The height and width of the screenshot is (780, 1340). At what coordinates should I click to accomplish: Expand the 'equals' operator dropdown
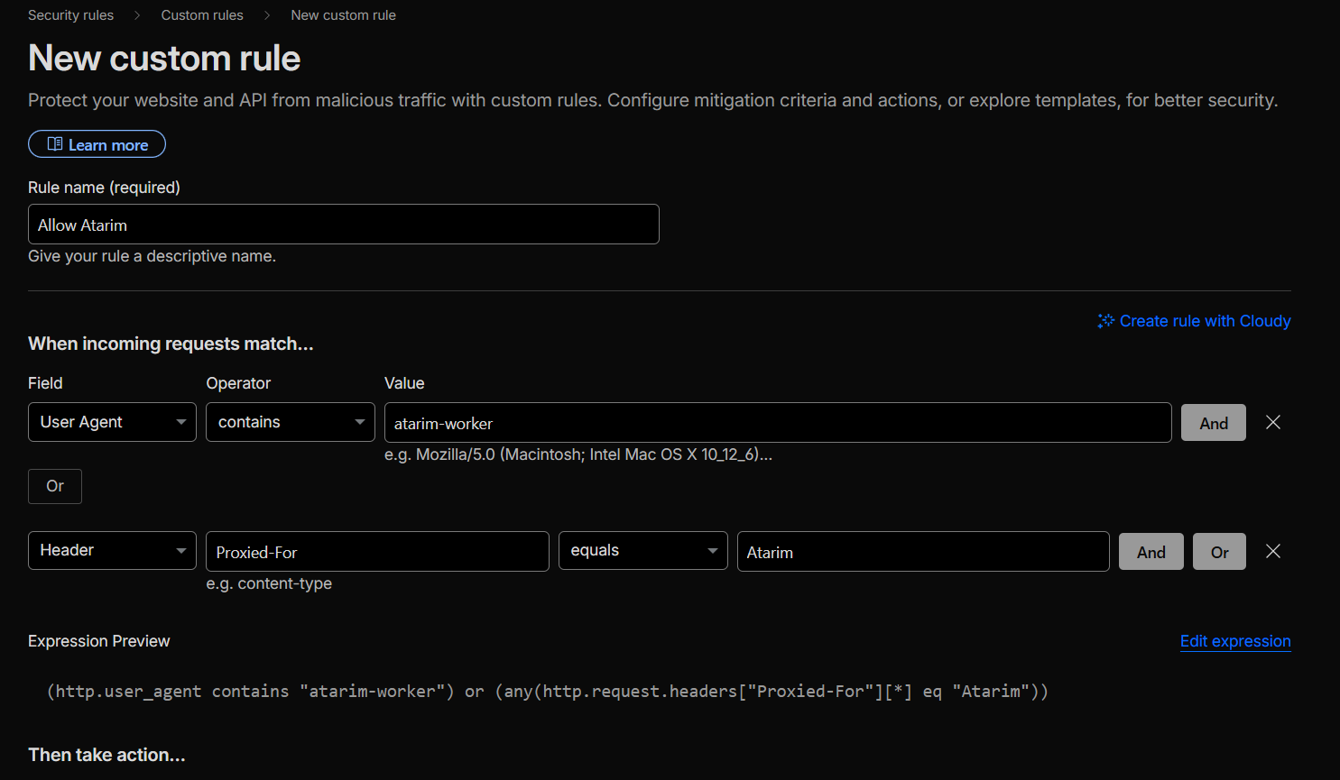click(x=642, y=551)
